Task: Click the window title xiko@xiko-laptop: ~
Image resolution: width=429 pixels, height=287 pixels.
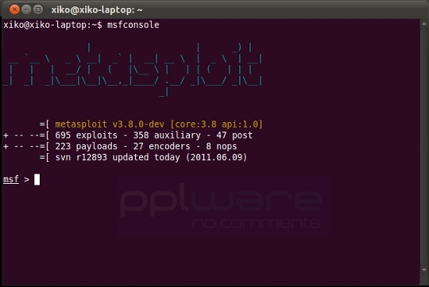Action: pos(97,10)
